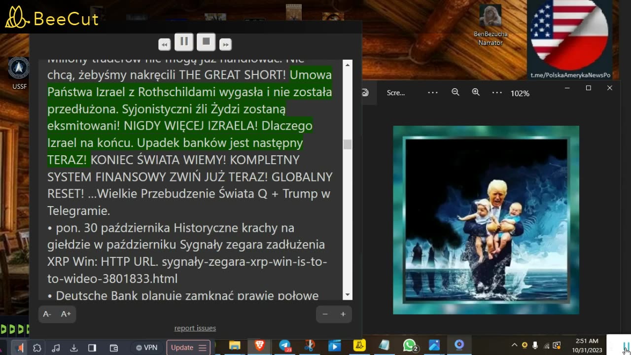Open the browser wallet icon
The width and height of the screenshot is (631, 355).
[113, 348]
